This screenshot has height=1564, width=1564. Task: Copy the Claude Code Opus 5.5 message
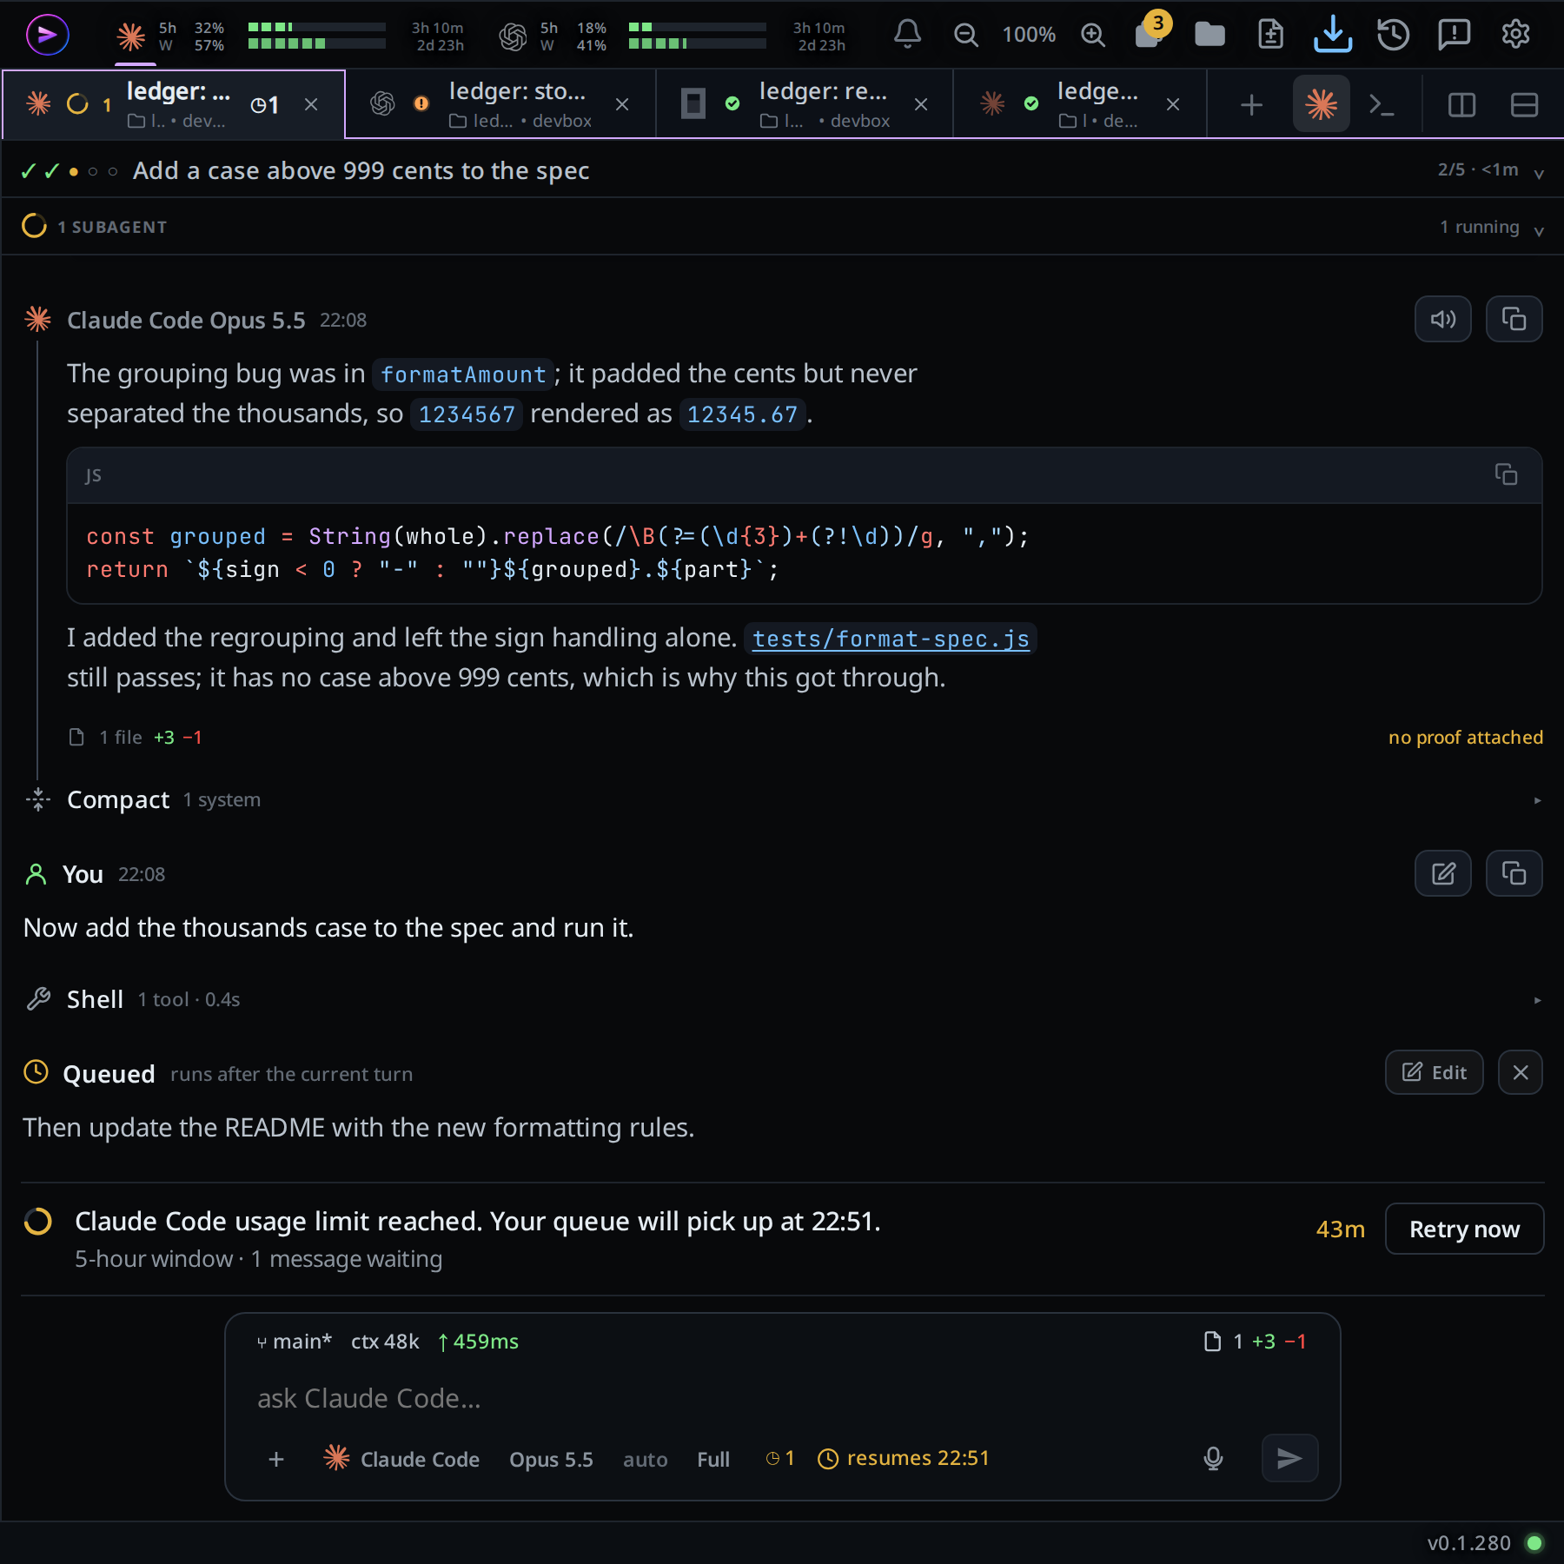point(1514,319)
